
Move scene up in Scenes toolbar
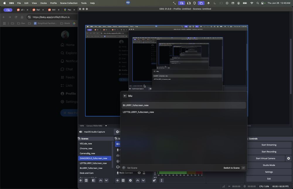click(x=101, y=181)
